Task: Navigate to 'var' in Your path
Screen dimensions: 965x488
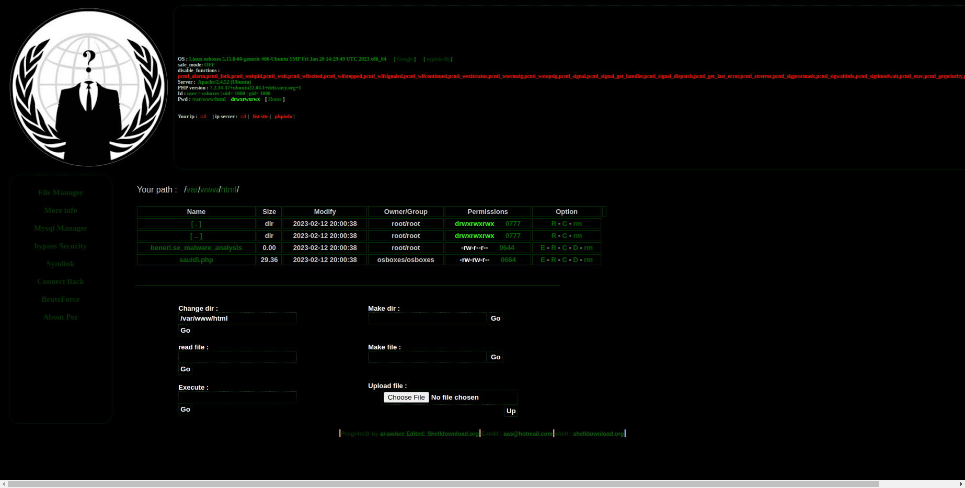Action: click(x=192, y=190)
